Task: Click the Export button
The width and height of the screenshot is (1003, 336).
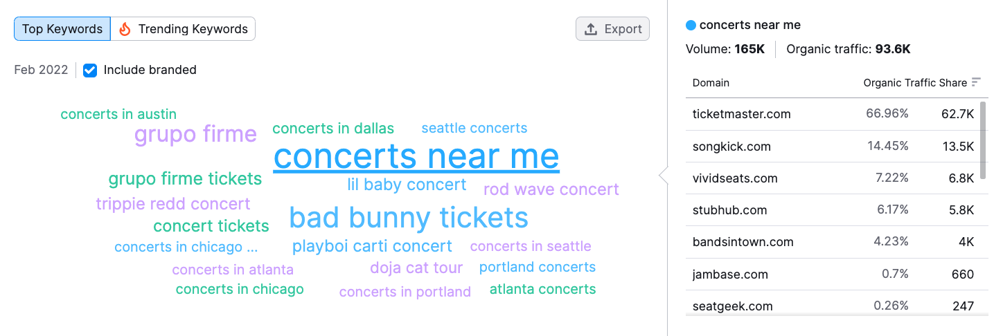Action: [x=613, y=29]
